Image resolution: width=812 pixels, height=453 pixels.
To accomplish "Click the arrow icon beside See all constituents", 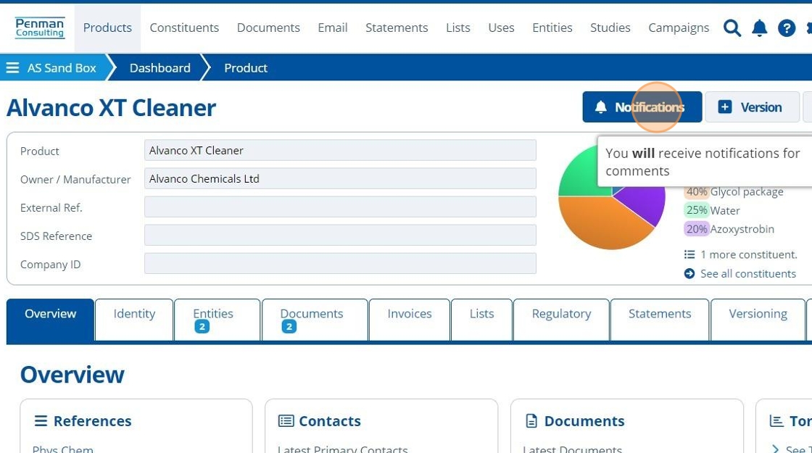I will pos(689,273).
